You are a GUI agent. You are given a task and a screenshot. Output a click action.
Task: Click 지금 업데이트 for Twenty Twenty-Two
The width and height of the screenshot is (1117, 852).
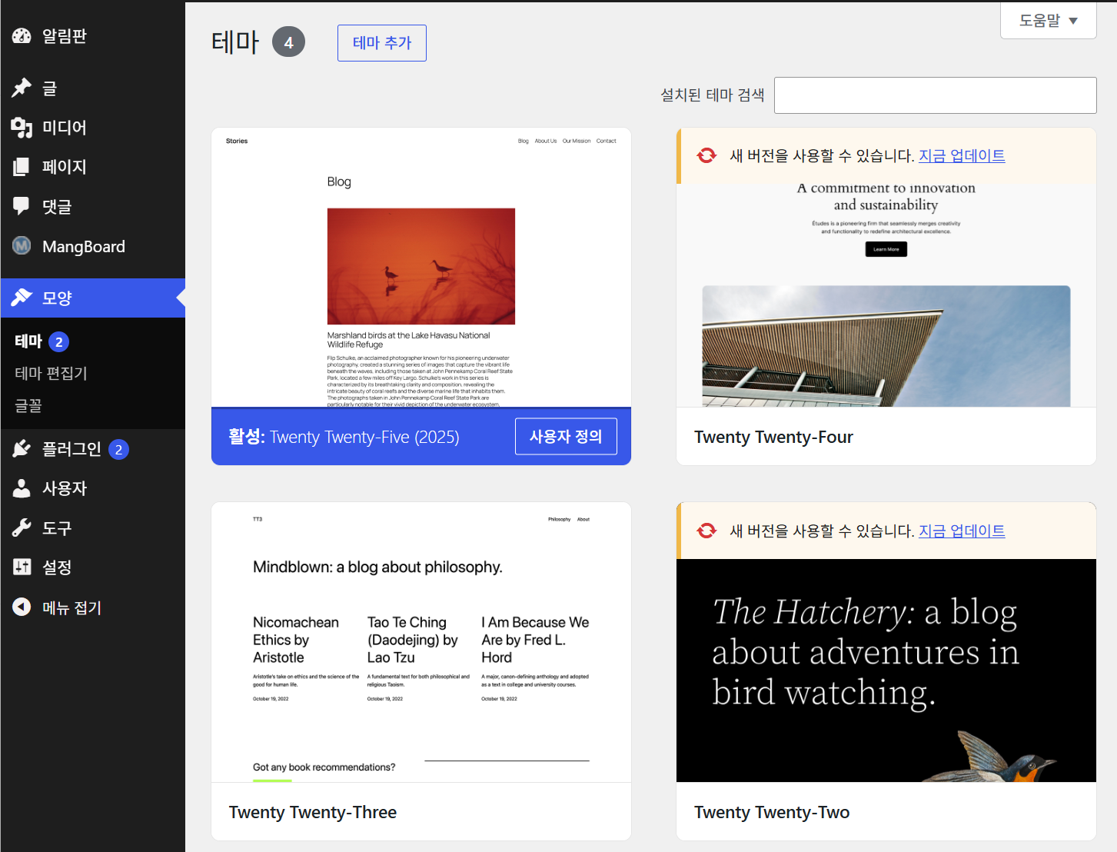point(962,531)
